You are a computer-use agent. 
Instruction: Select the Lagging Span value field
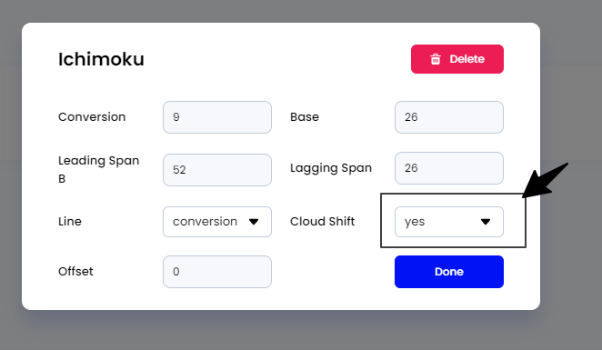click(449, 168)
